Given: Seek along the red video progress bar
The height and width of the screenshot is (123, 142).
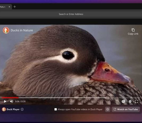Looking at the screenshot, I should pyautogui.click(x=9, y=98).
